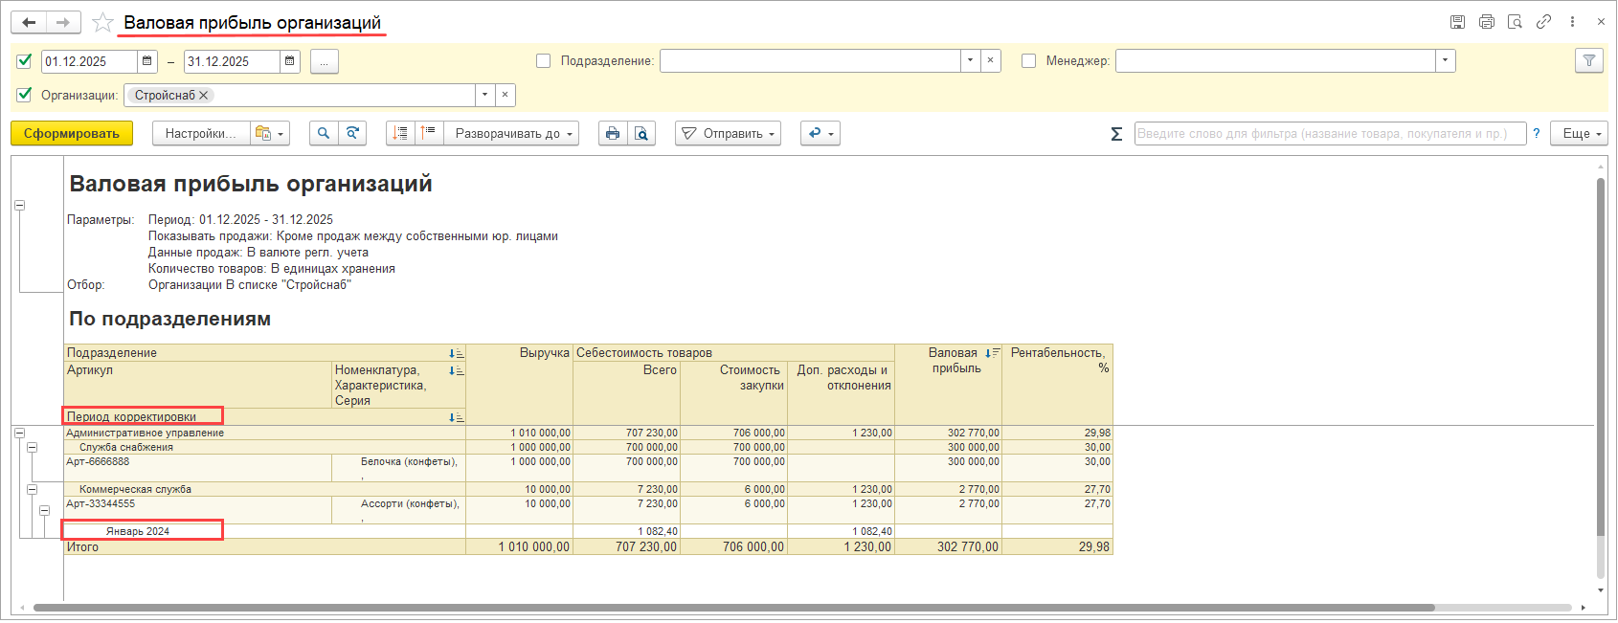This screenshot has height=623, width=1618.
Task: Click the funnel filter icon
Action: pos(1589,61)
